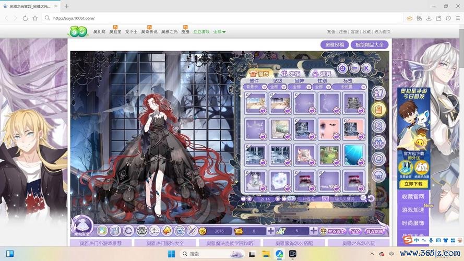Minimize the wardrobe panel with minus button
464x261 pixels.
pos(354,68)
